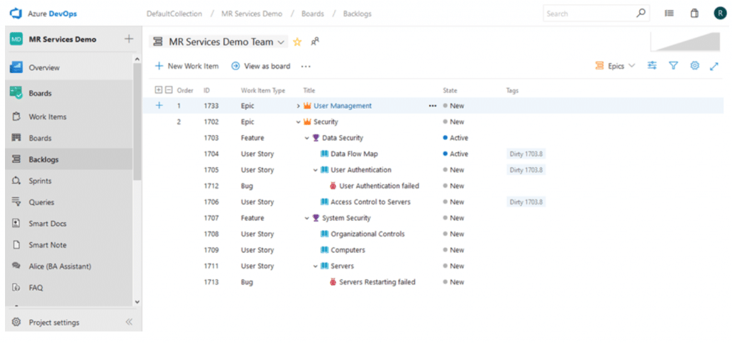Expand all rows with plus box icon
The image size is (732, 343).
(158, 90)
